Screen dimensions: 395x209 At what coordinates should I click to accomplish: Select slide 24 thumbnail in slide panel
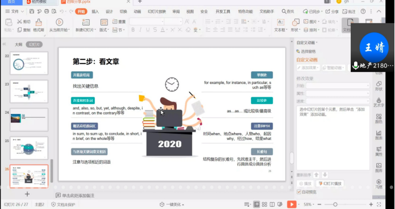point(29,120)
